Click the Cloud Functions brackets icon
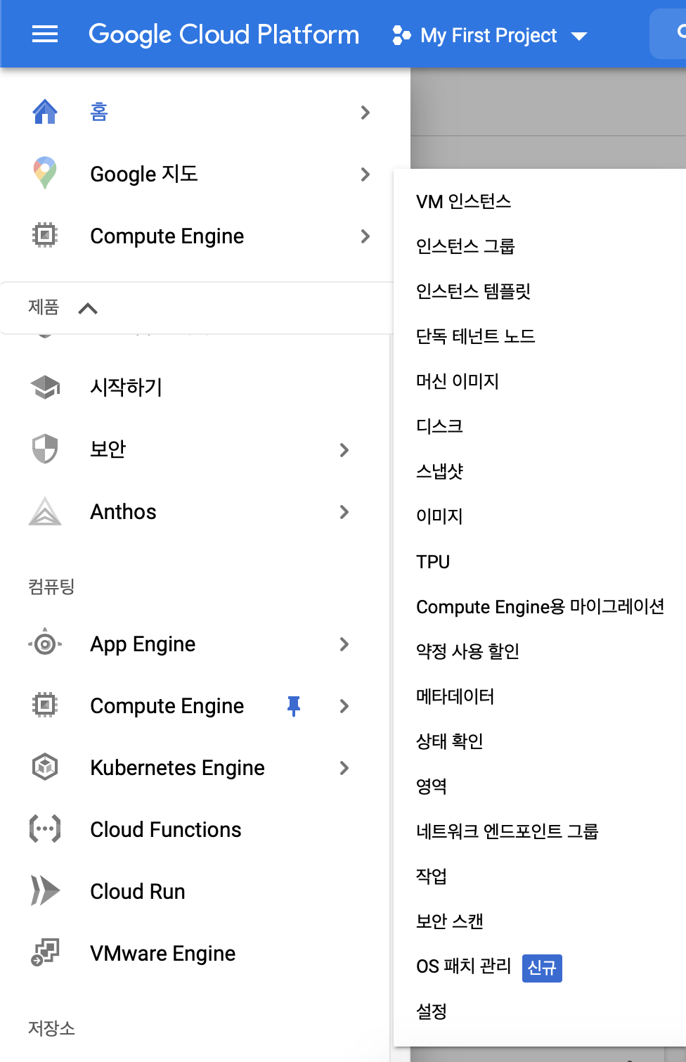Viewport: 686px width, 1062px height. [45, 829]
